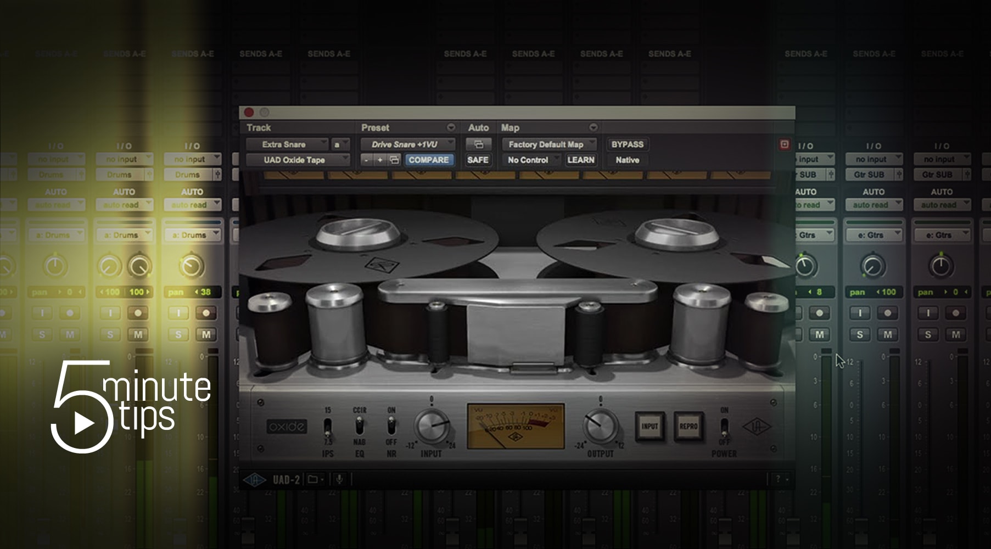Click the COMPARE button
This screenshot has width=991, height=549.
click(428, 160)
